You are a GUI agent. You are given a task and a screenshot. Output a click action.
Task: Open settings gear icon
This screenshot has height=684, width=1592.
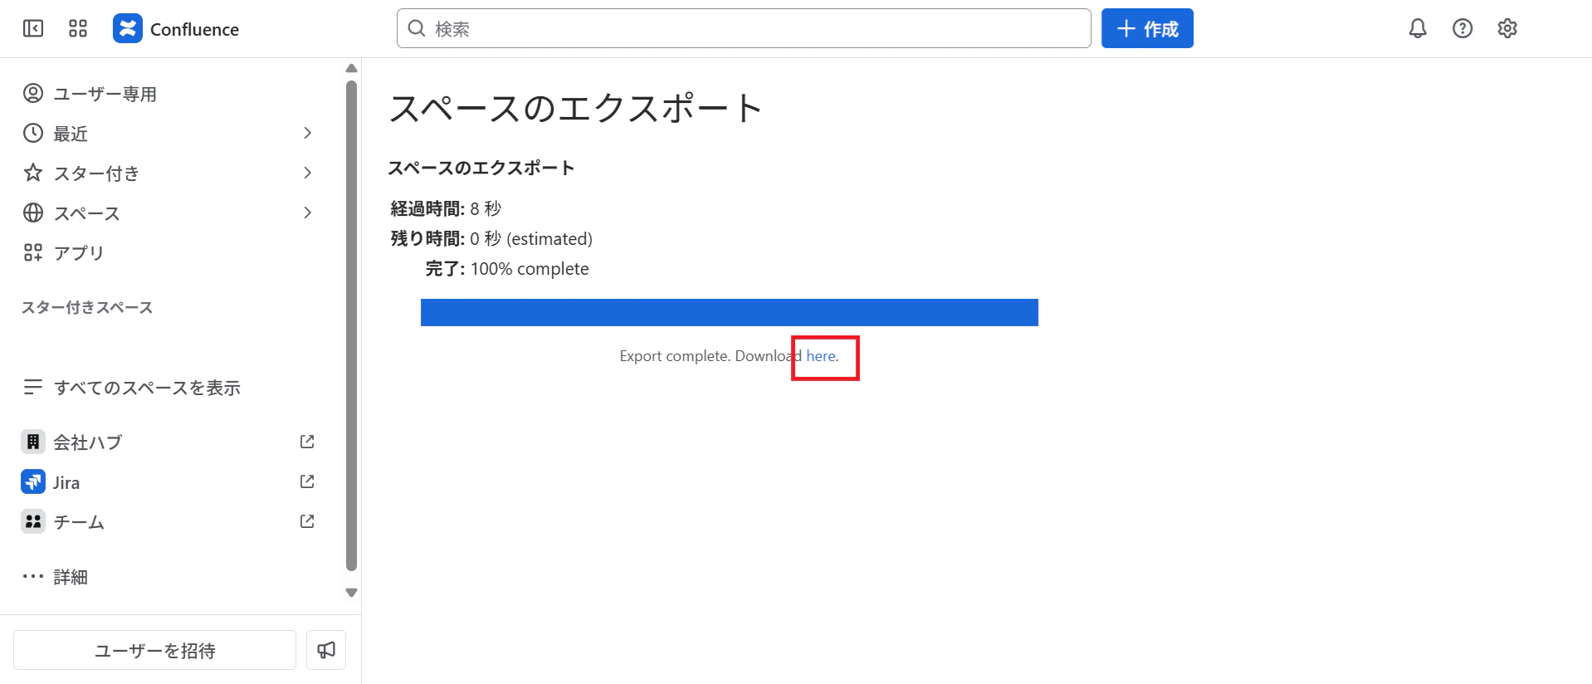[x=1507, y=29]
